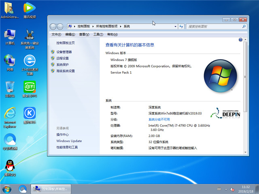Open the 计算机 desktop icon
The image size is (259, 194).
coord(10,37)
